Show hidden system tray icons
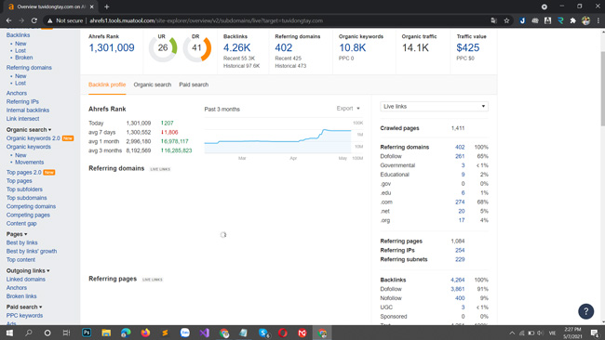 (x=512, y=333)
